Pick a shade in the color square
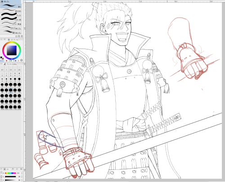Viewport: 225px width, 182px height. tap(12, 50)
